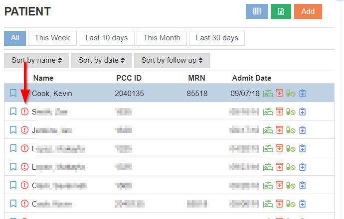Toggle bookmark on row starting with J

pyautogui.click(x=13, y=130)
